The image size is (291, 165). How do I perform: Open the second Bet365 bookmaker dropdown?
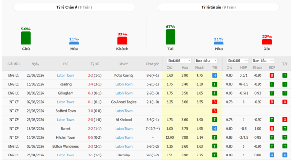238,61
